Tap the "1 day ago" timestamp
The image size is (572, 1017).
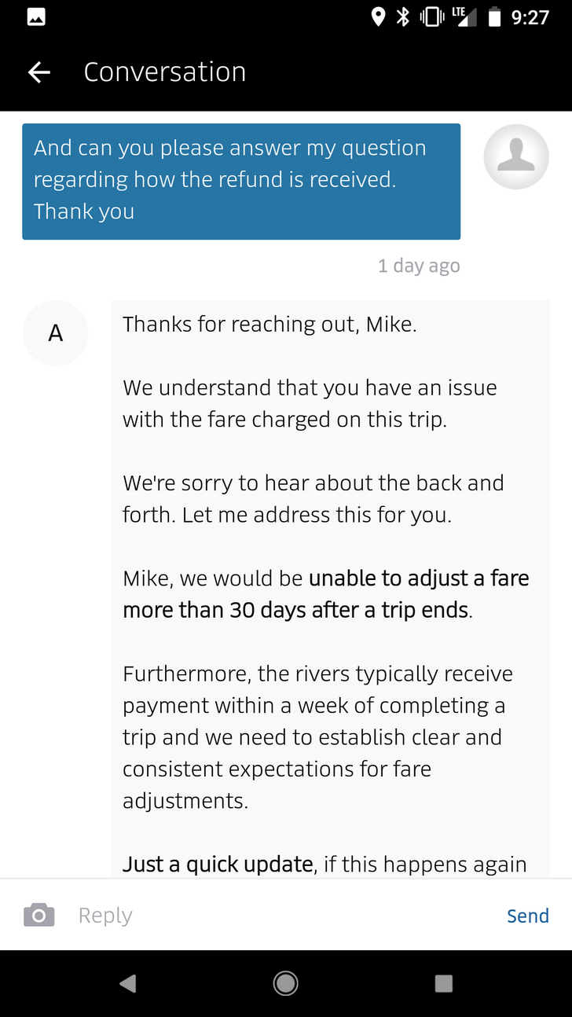pos(418,266)
